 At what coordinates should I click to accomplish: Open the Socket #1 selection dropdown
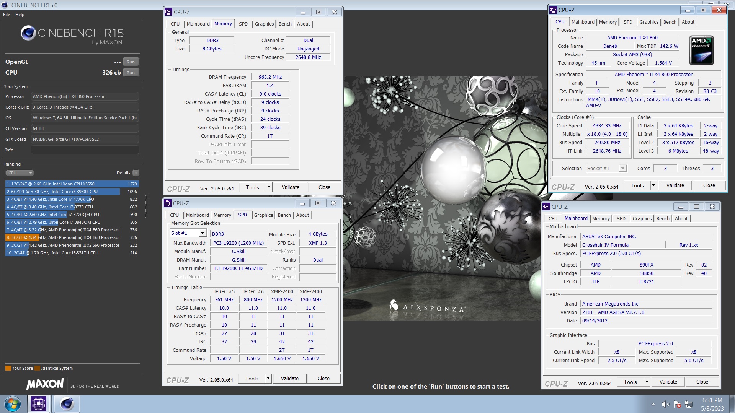[x=622, y=168]
